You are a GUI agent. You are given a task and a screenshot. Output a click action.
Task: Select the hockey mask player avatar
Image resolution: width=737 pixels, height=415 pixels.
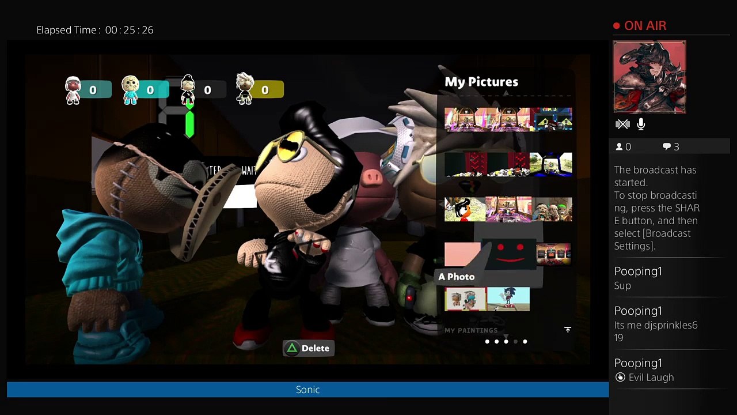tap(130, 90)
